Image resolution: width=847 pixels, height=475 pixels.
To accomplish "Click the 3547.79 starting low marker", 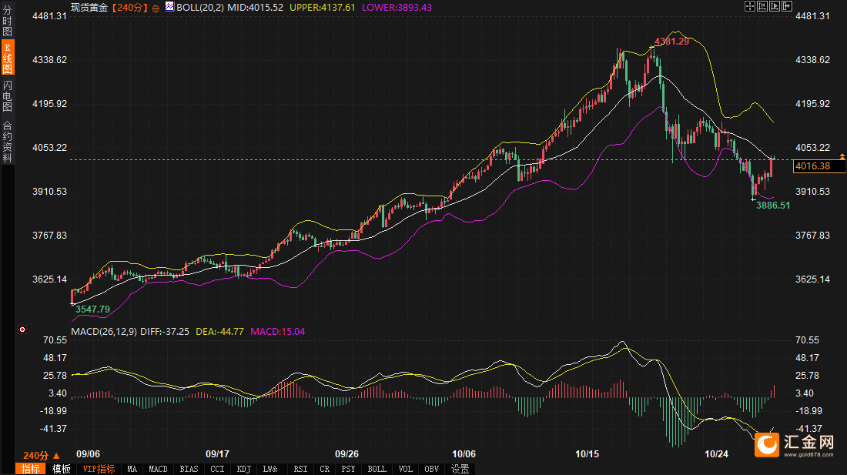I will coord(92,309).
